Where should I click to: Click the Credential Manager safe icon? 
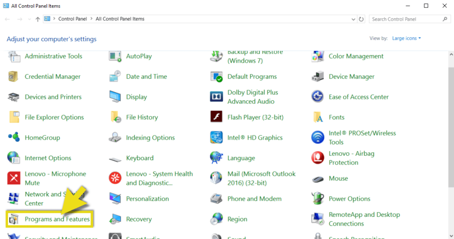[13, 76]
